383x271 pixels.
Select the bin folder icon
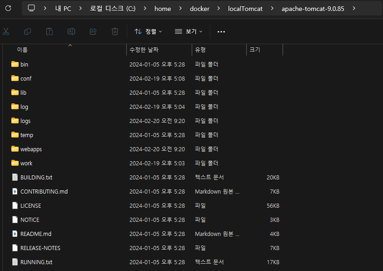tap(15, 64)
